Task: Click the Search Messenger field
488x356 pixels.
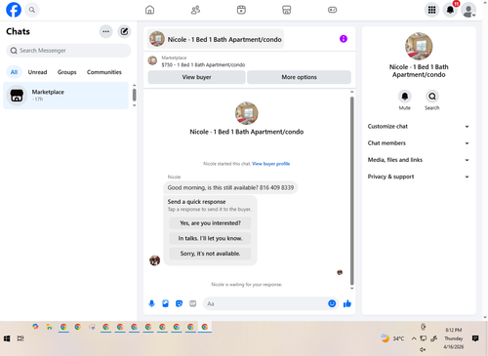Action: tap(68, 51)
